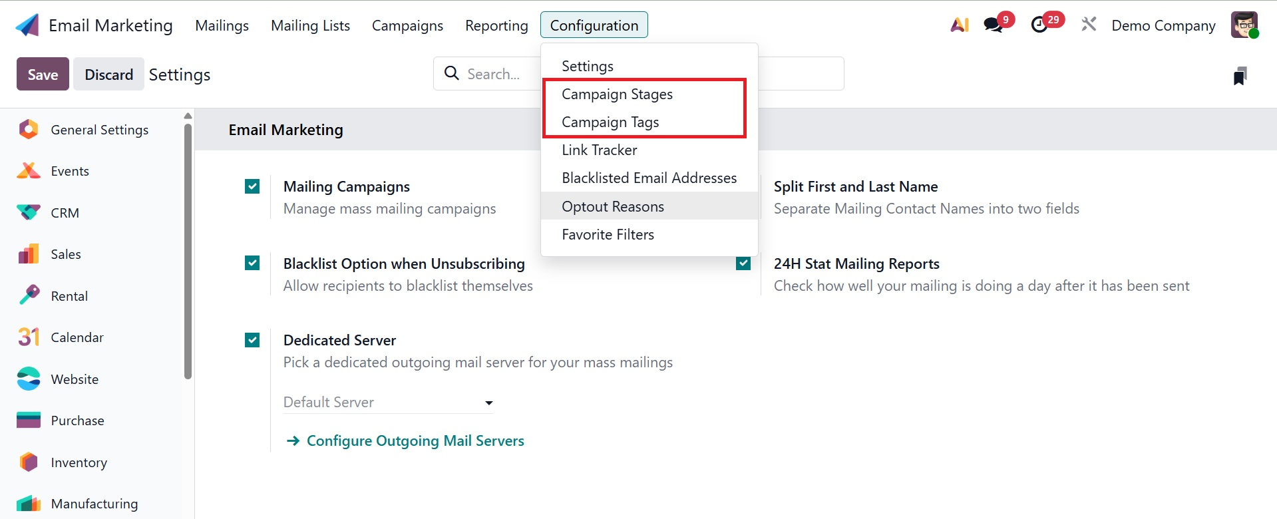Viewport: 1277px width, 519px height.
Task: Choose Optout Reasons from the menu
Action: 613,206
